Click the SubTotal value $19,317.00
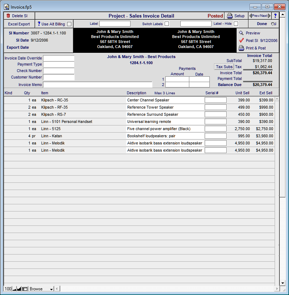 coord(262,61)
